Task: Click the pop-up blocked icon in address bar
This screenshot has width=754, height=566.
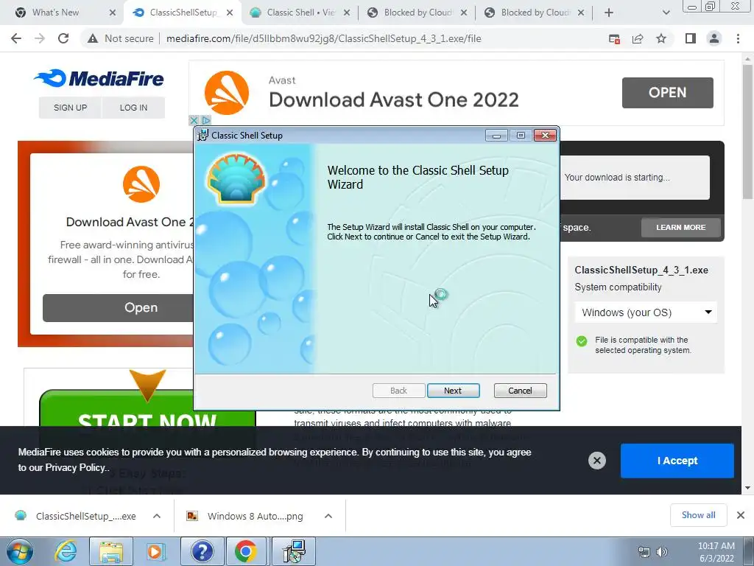Action: [614, 39]
